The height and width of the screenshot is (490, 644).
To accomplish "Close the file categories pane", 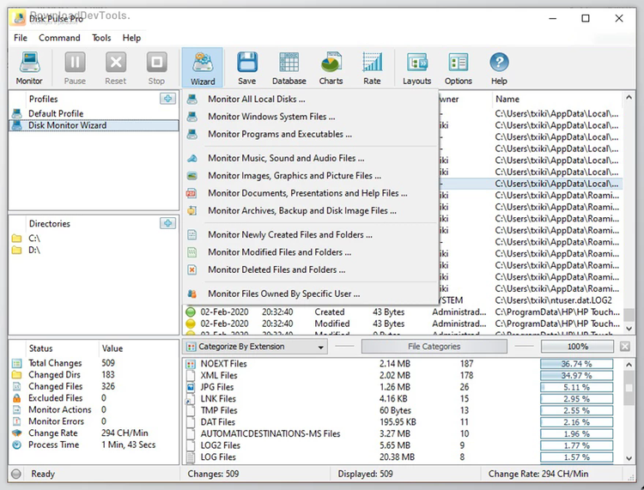I will click(625, 347).
